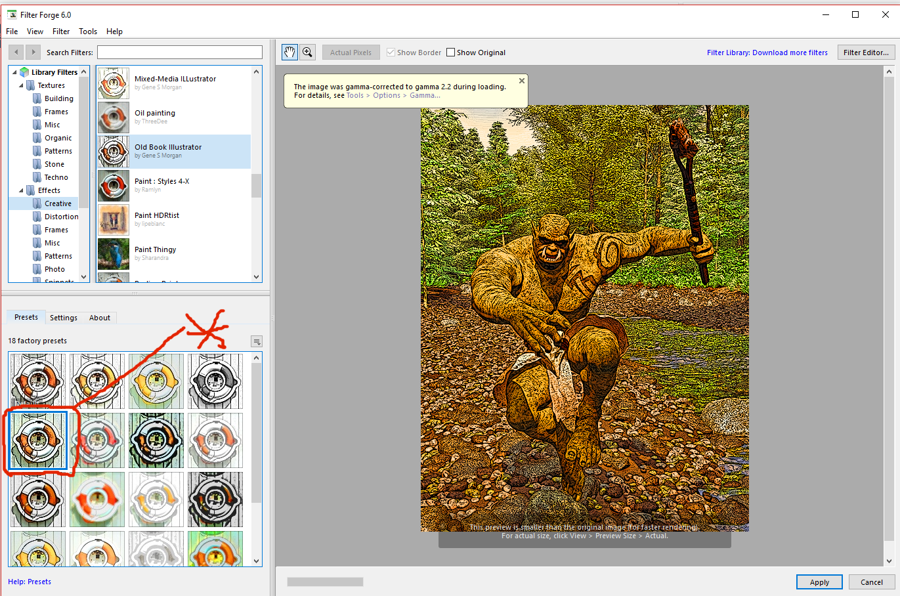Viewport: 900px width, 596px height.
Task: Click the category tree scroll-down arrow
Action: 83,277
